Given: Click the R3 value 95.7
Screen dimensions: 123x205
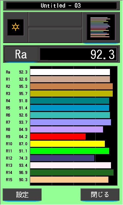Looking at the screenshot, I should pyautogui.click(x=23, y=94).
